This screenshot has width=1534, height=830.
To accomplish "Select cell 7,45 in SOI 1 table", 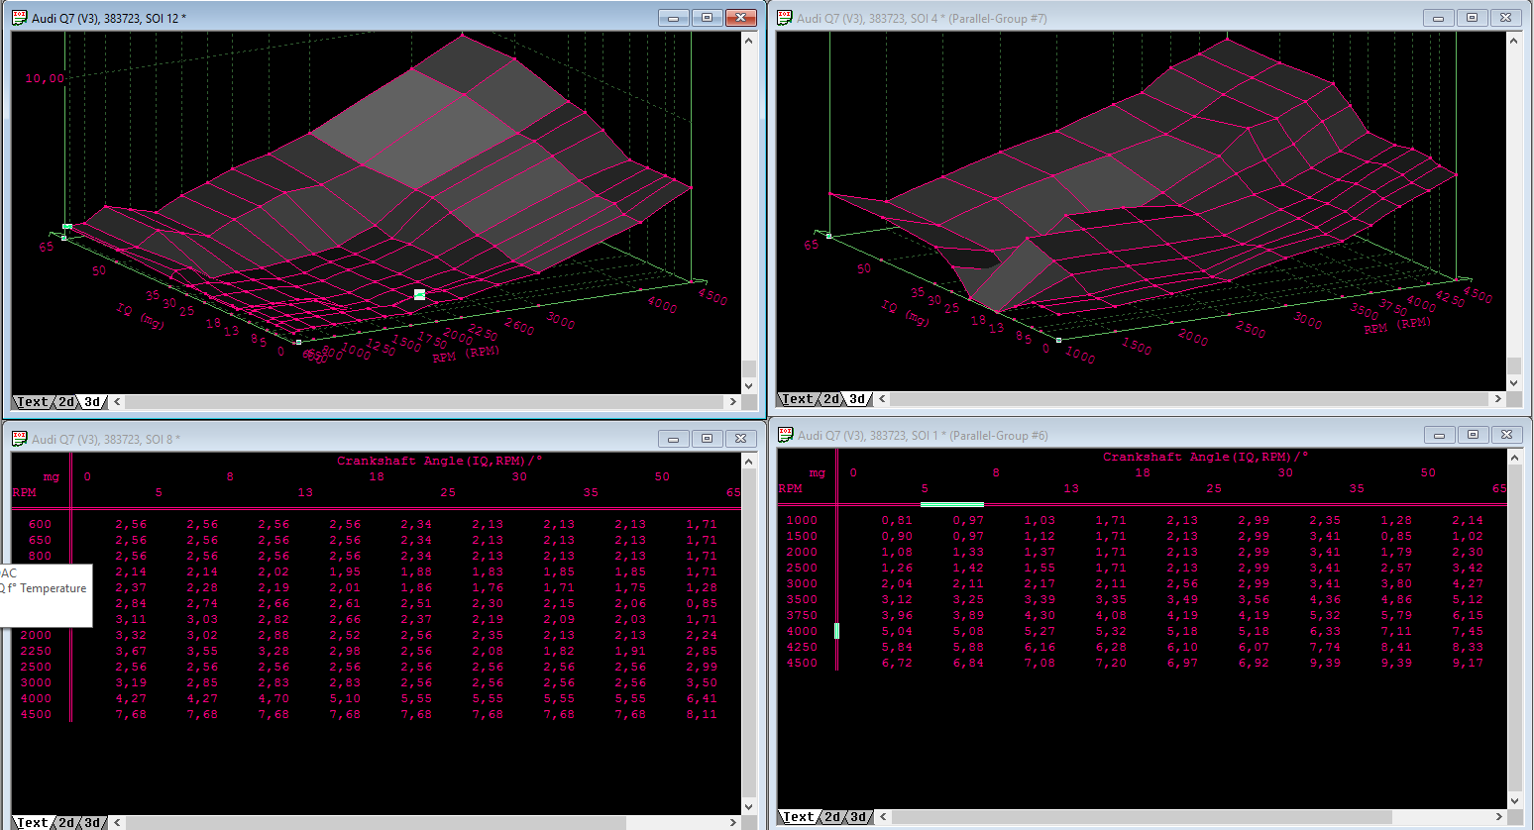I will 1467,632.
